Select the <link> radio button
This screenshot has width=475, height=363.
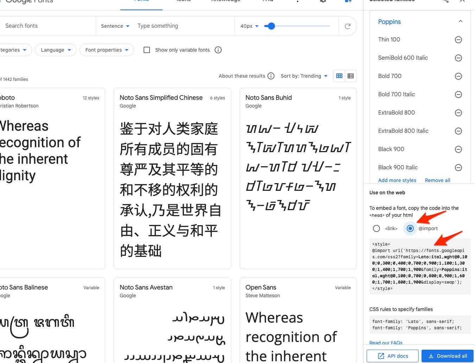pos(376,228)
